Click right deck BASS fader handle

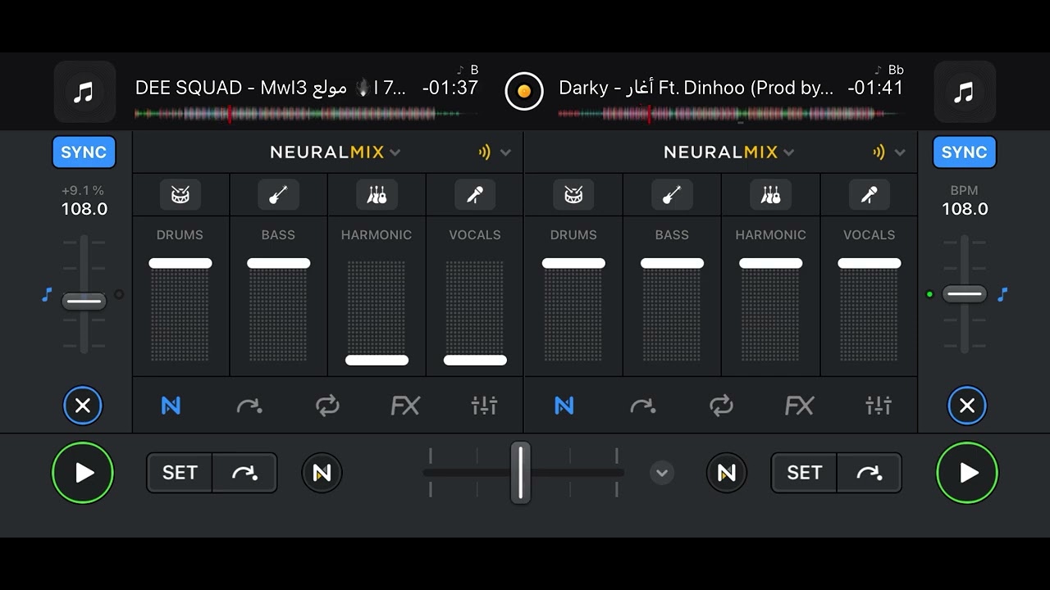pos(673,263)
